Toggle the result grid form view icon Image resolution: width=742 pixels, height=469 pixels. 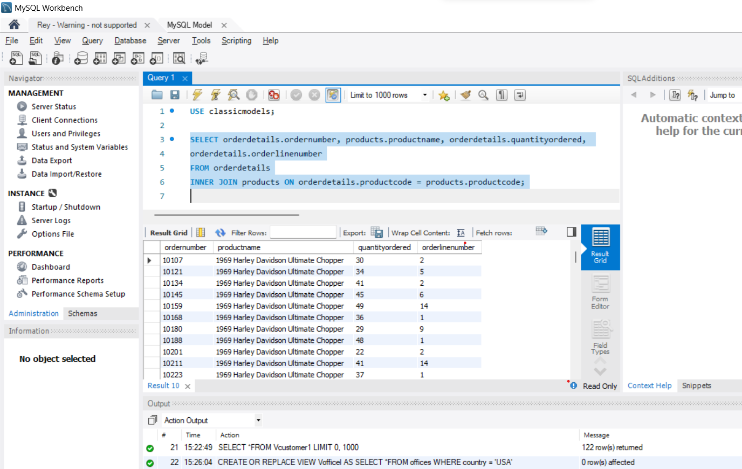coord(201,232)
